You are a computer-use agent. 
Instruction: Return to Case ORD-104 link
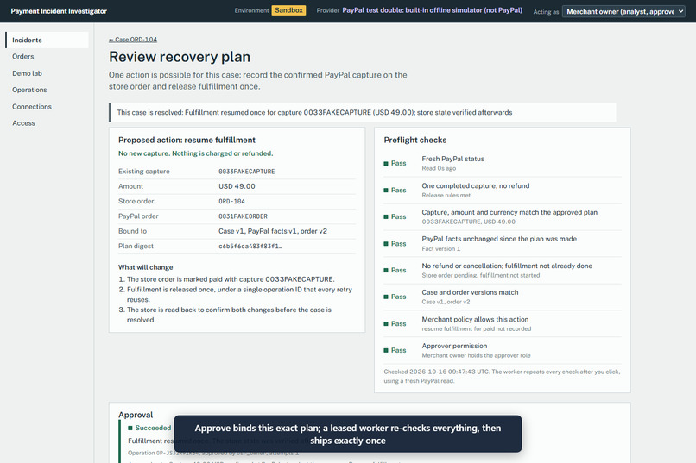tap(133, 40)
